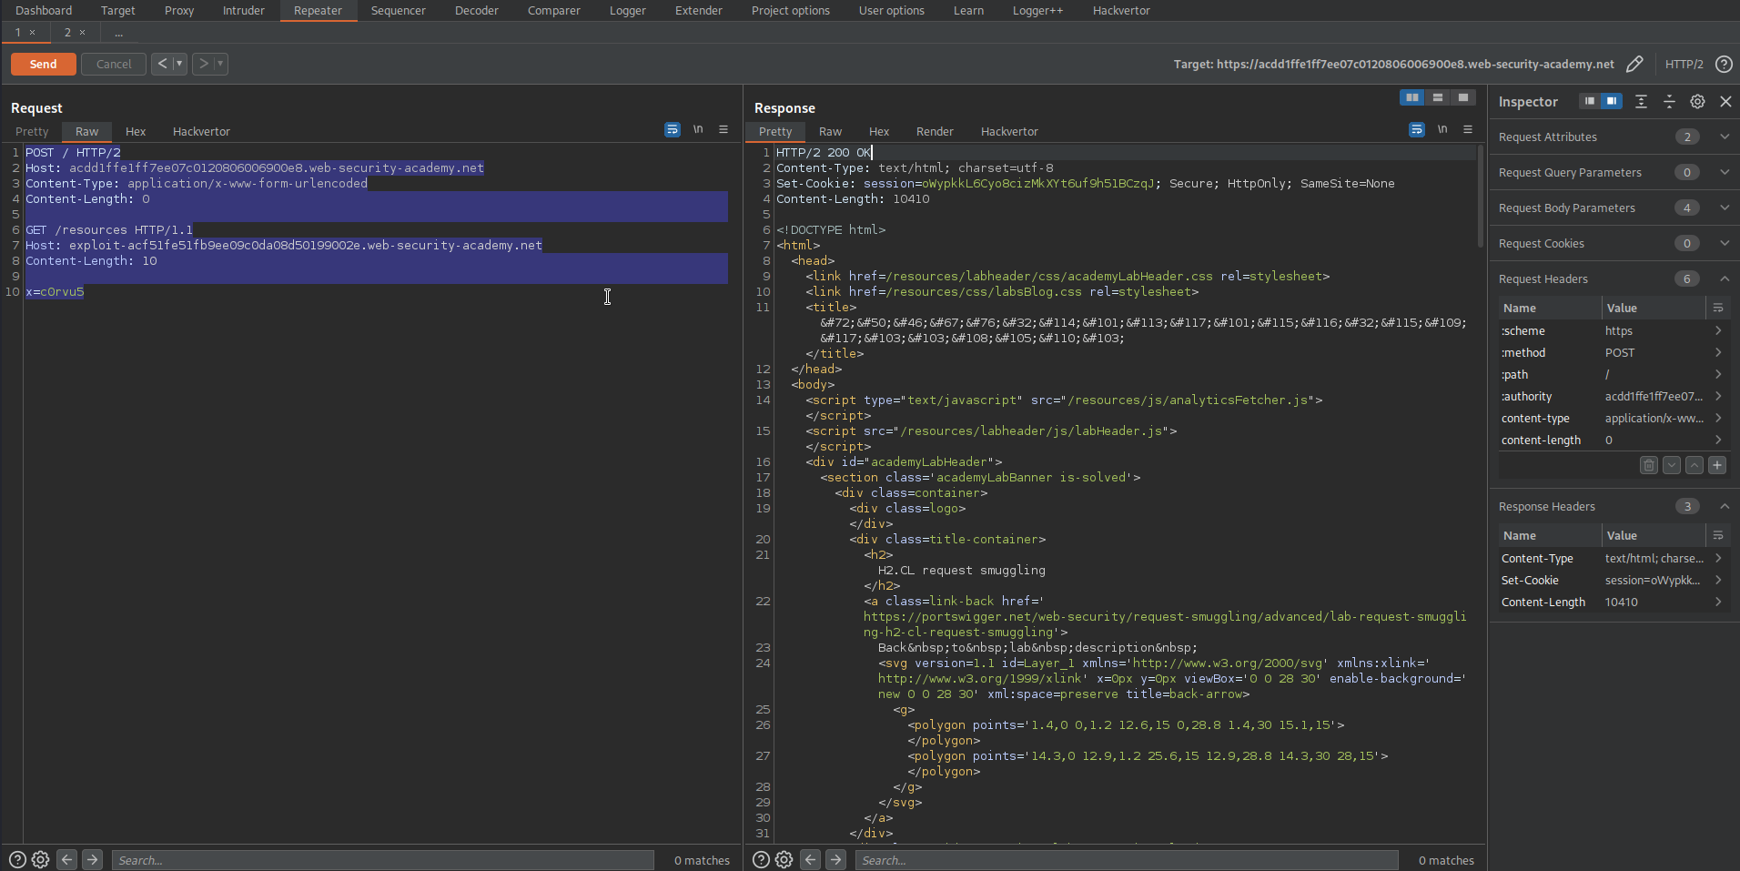The image size is (1740, 871).
Task: Dock Inspector panel on the left
Action: pyautogui.click(x=1589, y=101)
